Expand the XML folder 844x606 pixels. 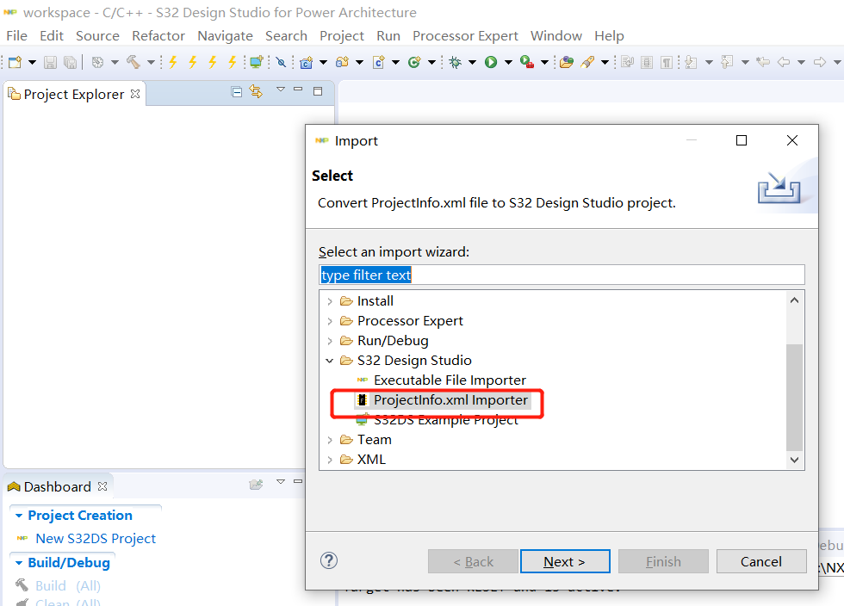click(x=330, y=461)
